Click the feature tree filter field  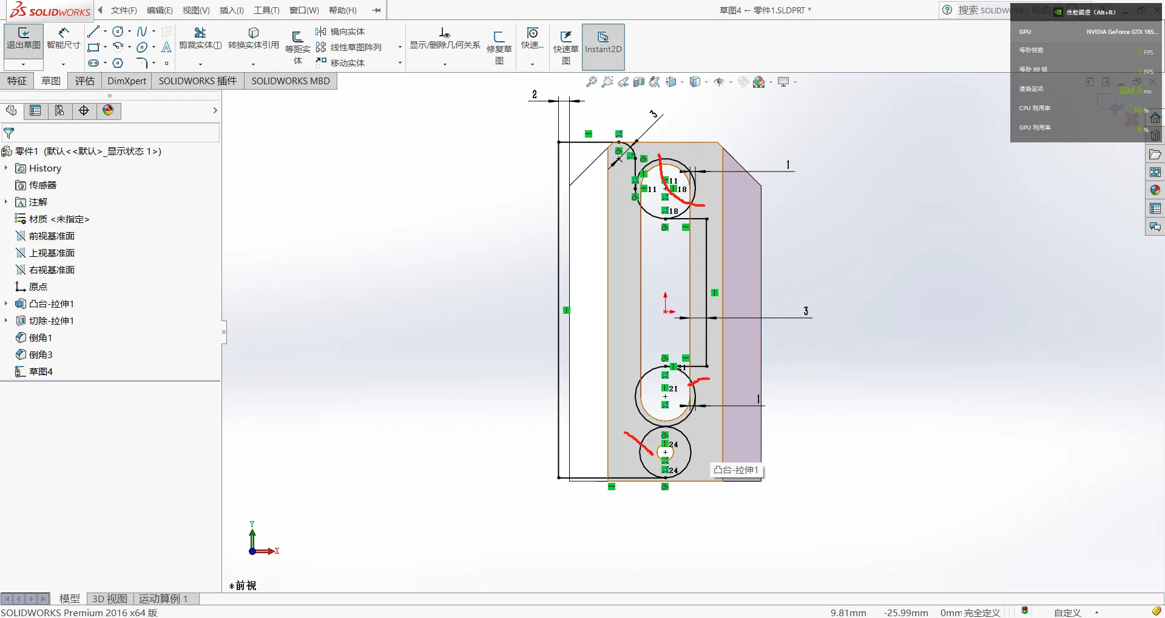tap(110, 133)
